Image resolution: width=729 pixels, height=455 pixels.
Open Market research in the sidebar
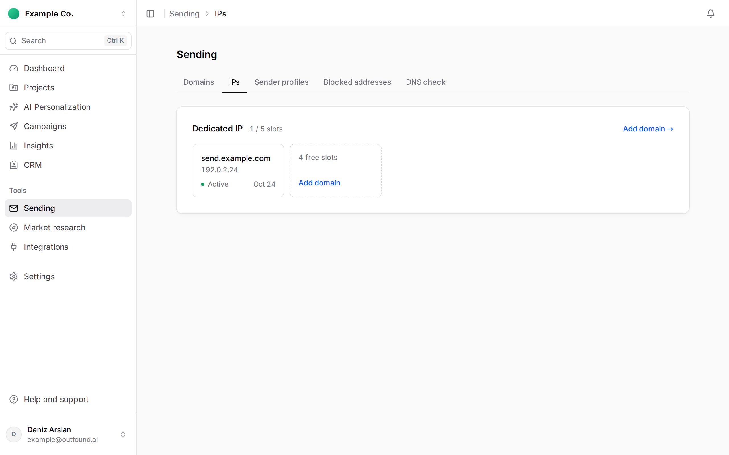click(68, 227)
